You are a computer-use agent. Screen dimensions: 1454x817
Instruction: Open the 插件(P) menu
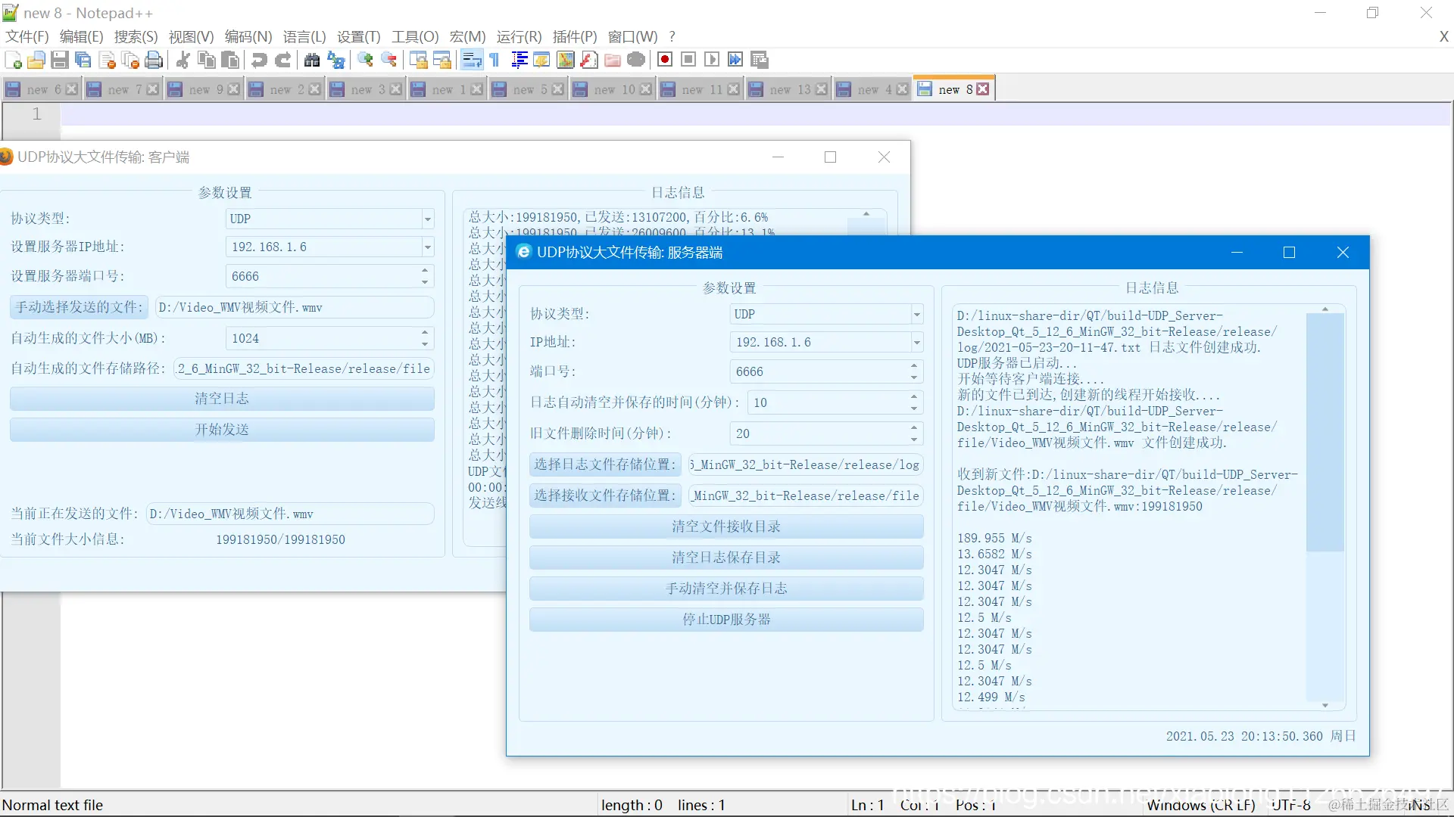coord(574,36)
